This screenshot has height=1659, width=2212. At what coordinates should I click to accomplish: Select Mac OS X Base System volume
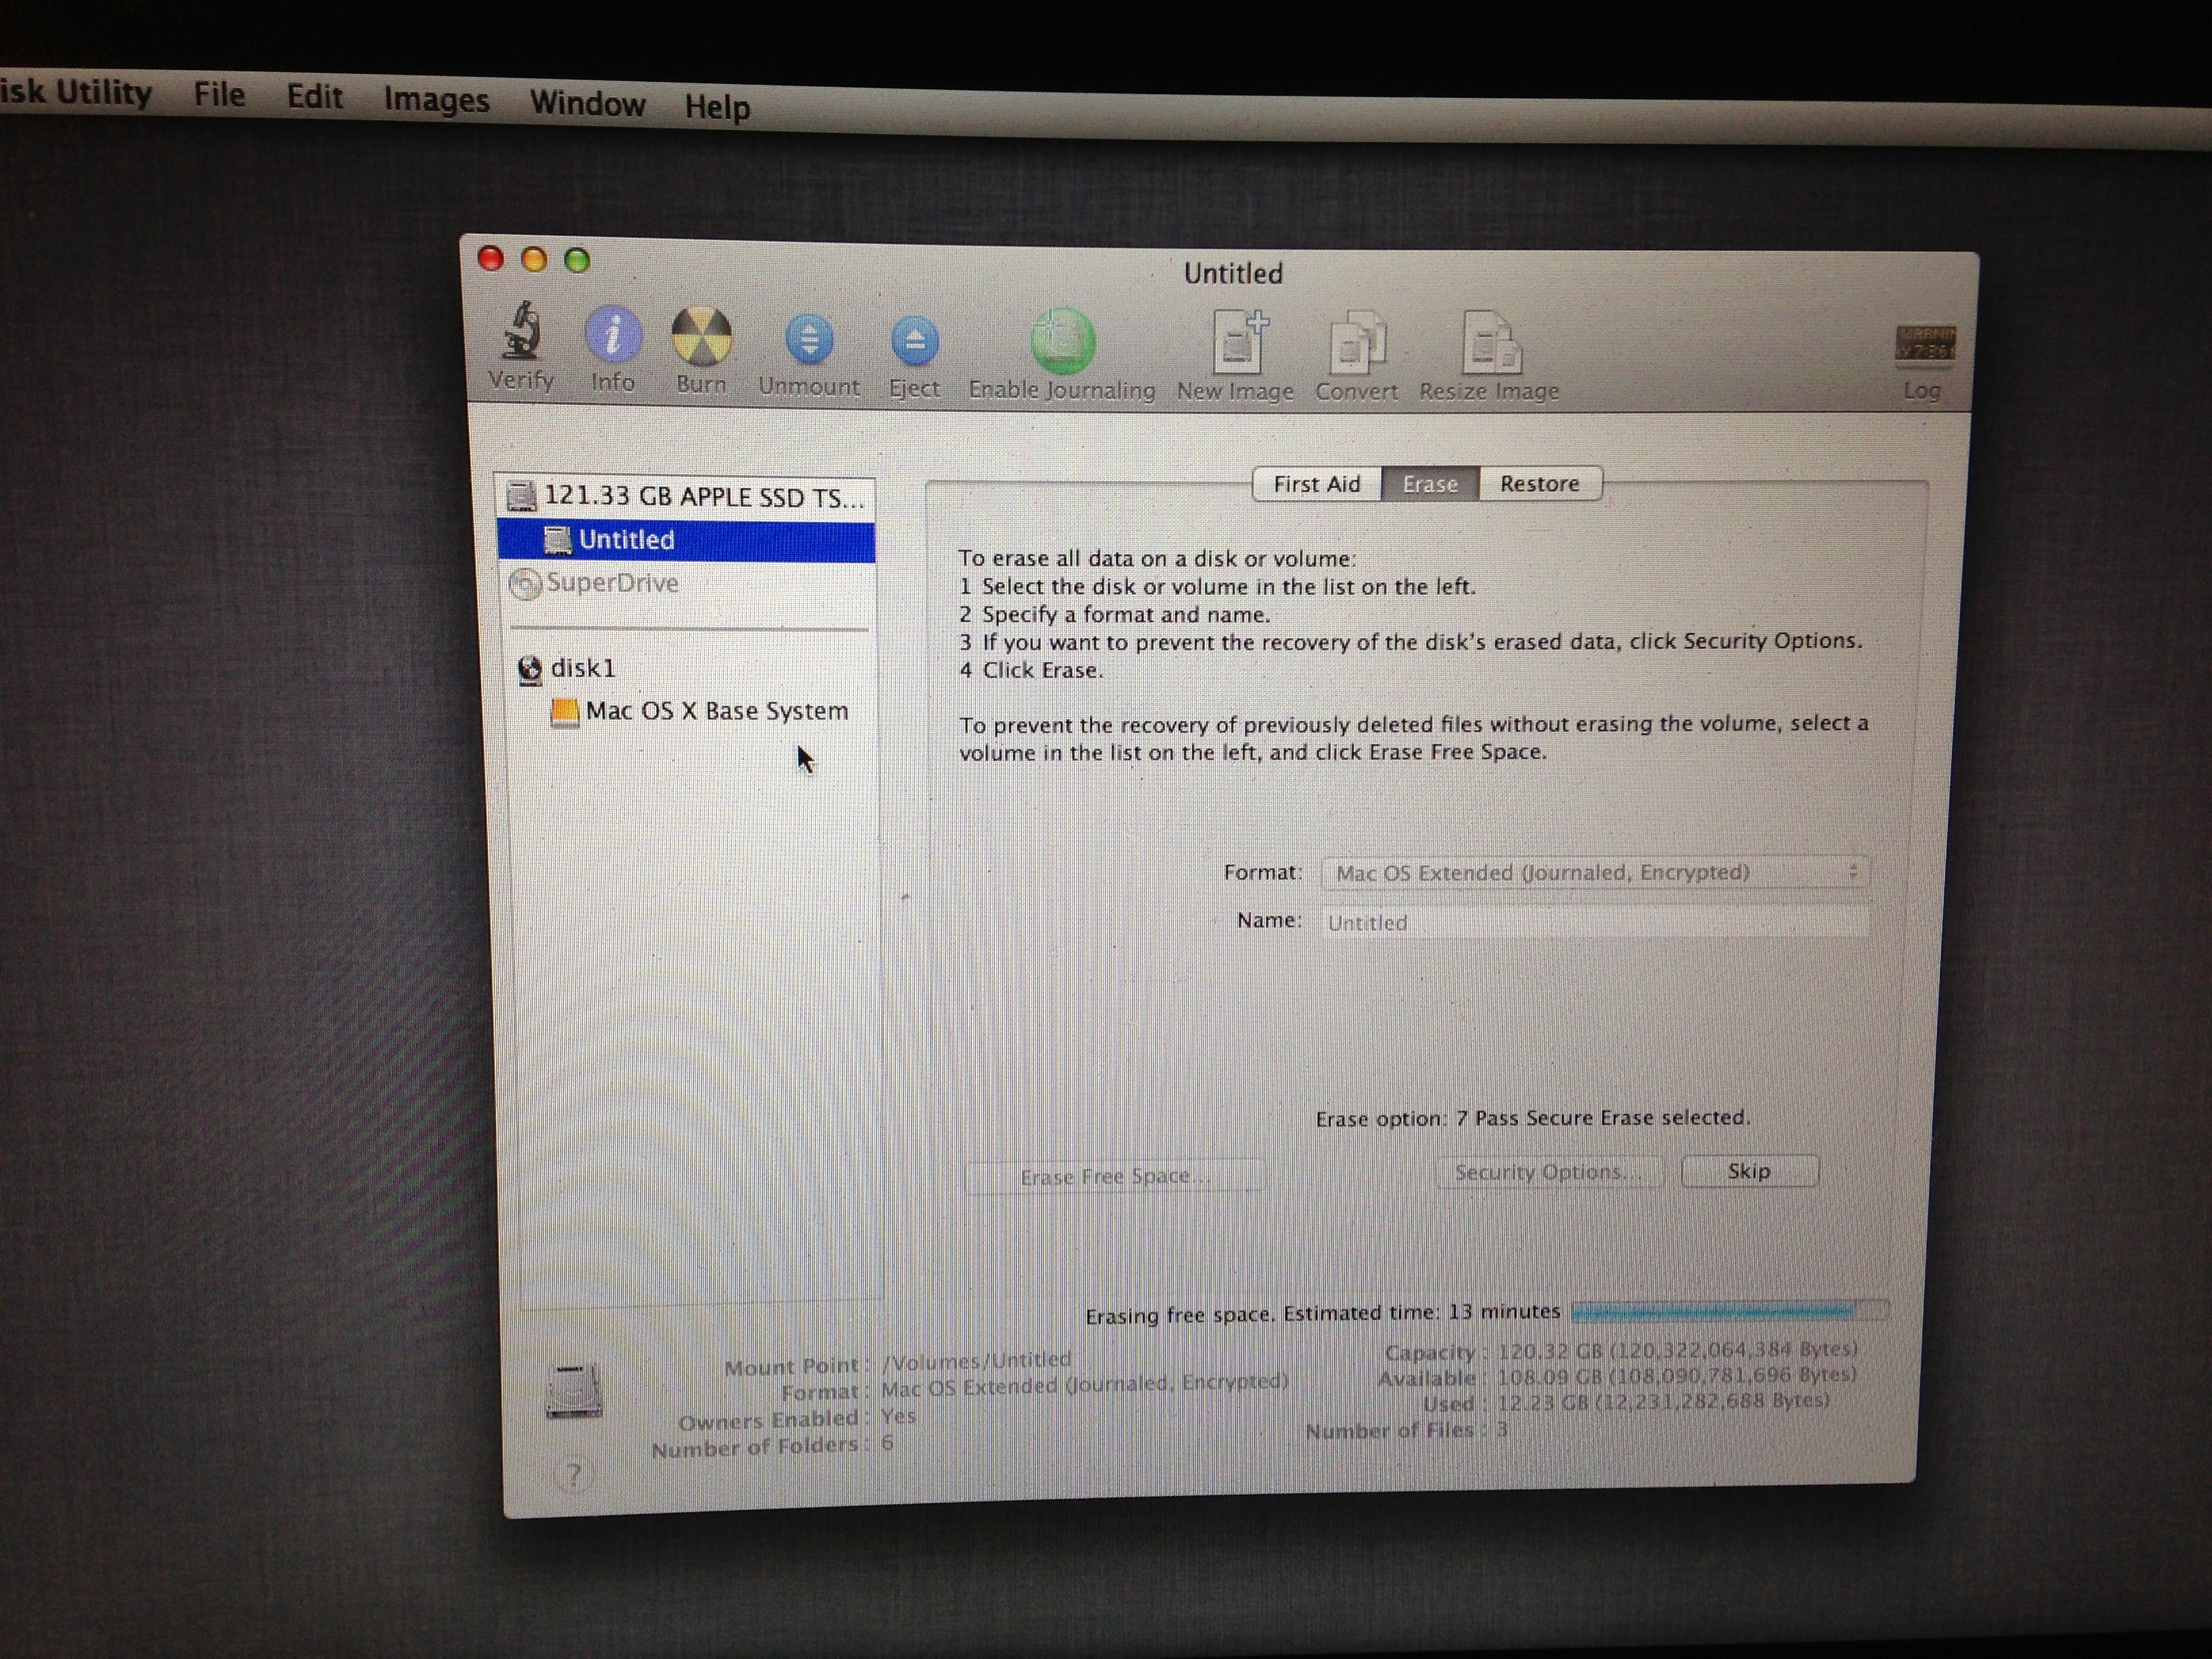[699, 711]
